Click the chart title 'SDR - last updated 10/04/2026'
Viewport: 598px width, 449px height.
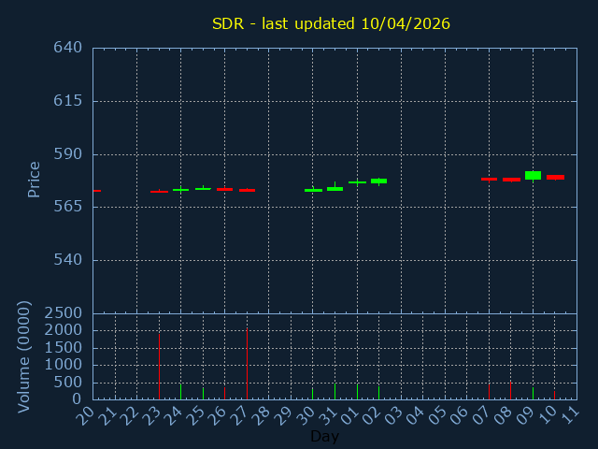(x=331, y=23)
